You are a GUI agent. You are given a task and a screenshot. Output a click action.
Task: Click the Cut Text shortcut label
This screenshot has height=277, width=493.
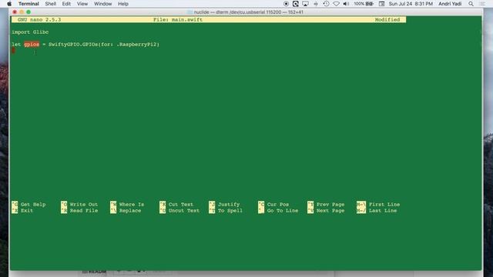(x=181, y=205)
